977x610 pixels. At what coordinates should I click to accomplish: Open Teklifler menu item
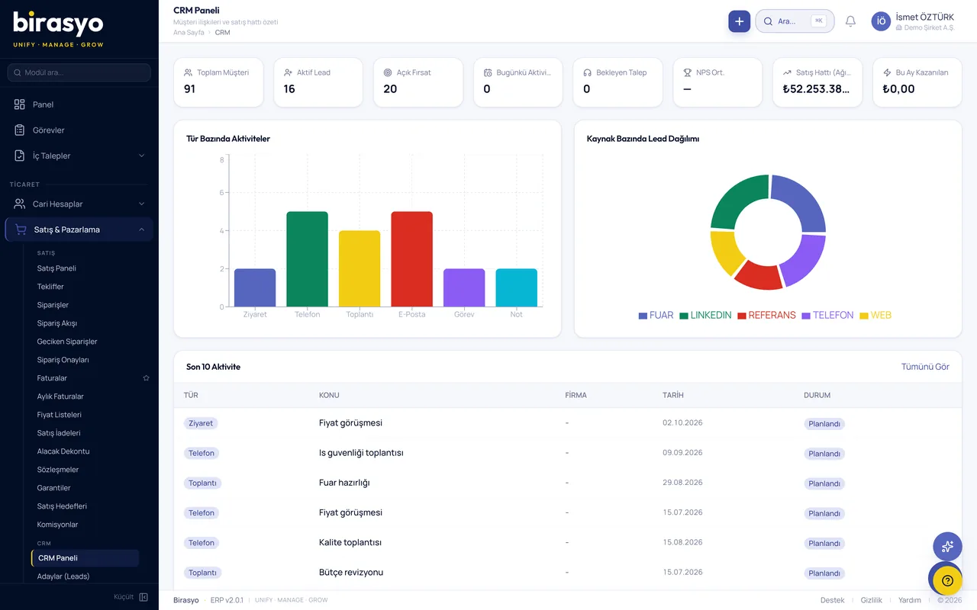(x=50, y=287)
